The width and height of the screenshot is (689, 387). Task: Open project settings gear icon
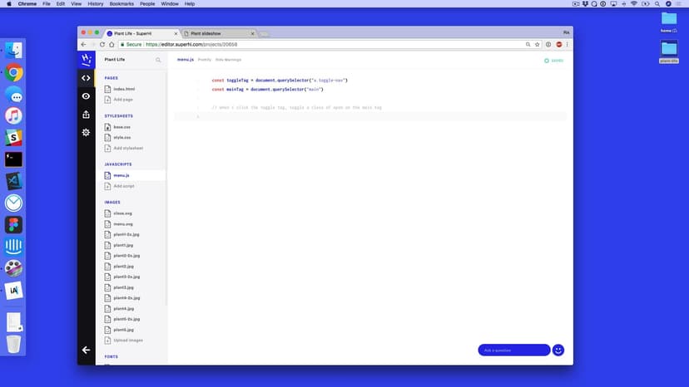coord(86,133)
